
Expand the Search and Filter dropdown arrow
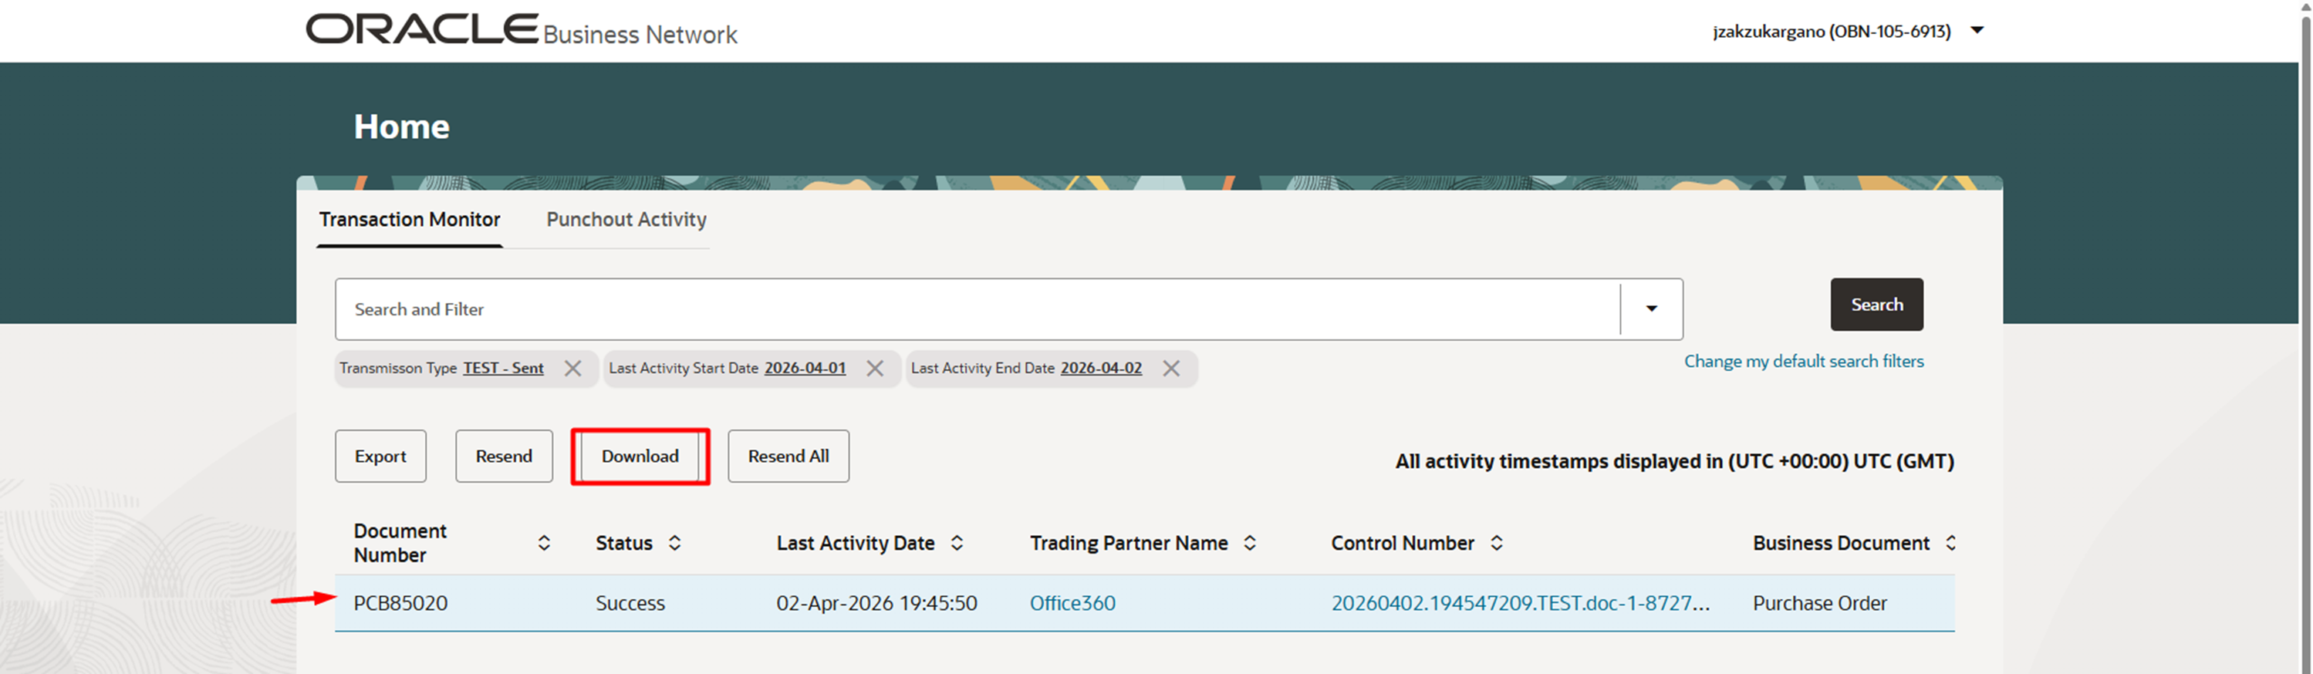[x=1651, y=308]
